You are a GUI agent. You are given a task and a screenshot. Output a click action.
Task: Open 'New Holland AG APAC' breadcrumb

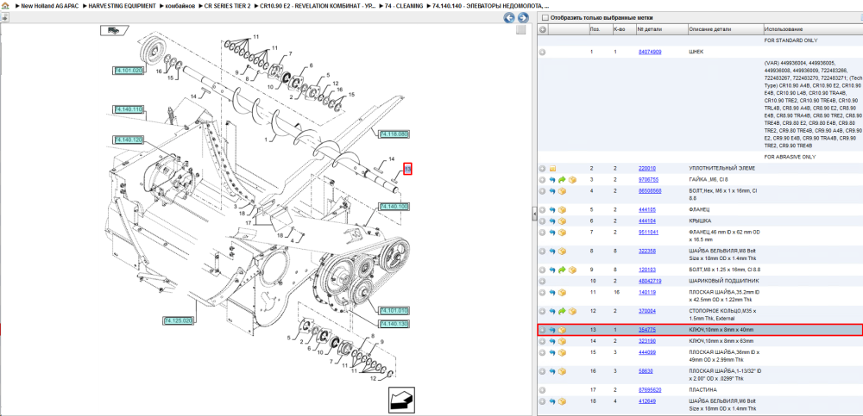tap(49, 5)
